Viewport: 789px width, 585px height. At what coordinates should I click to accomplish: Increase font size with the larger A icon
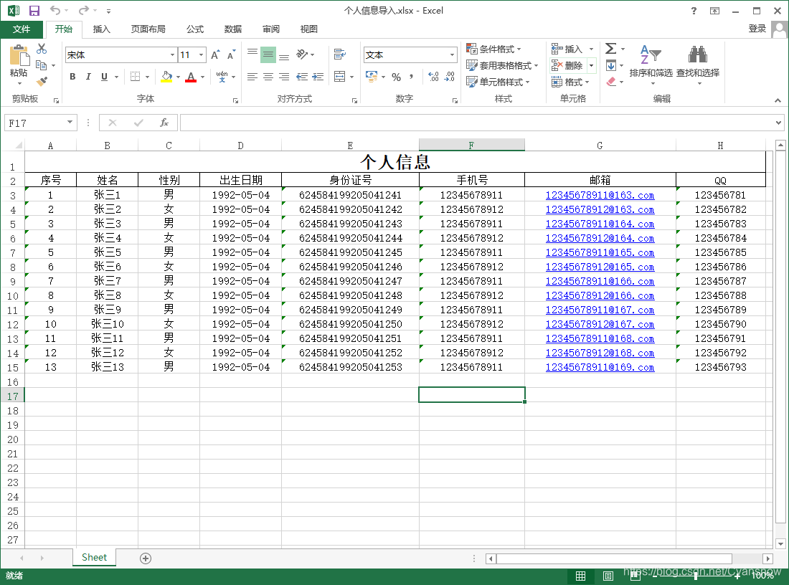(215, 54)
